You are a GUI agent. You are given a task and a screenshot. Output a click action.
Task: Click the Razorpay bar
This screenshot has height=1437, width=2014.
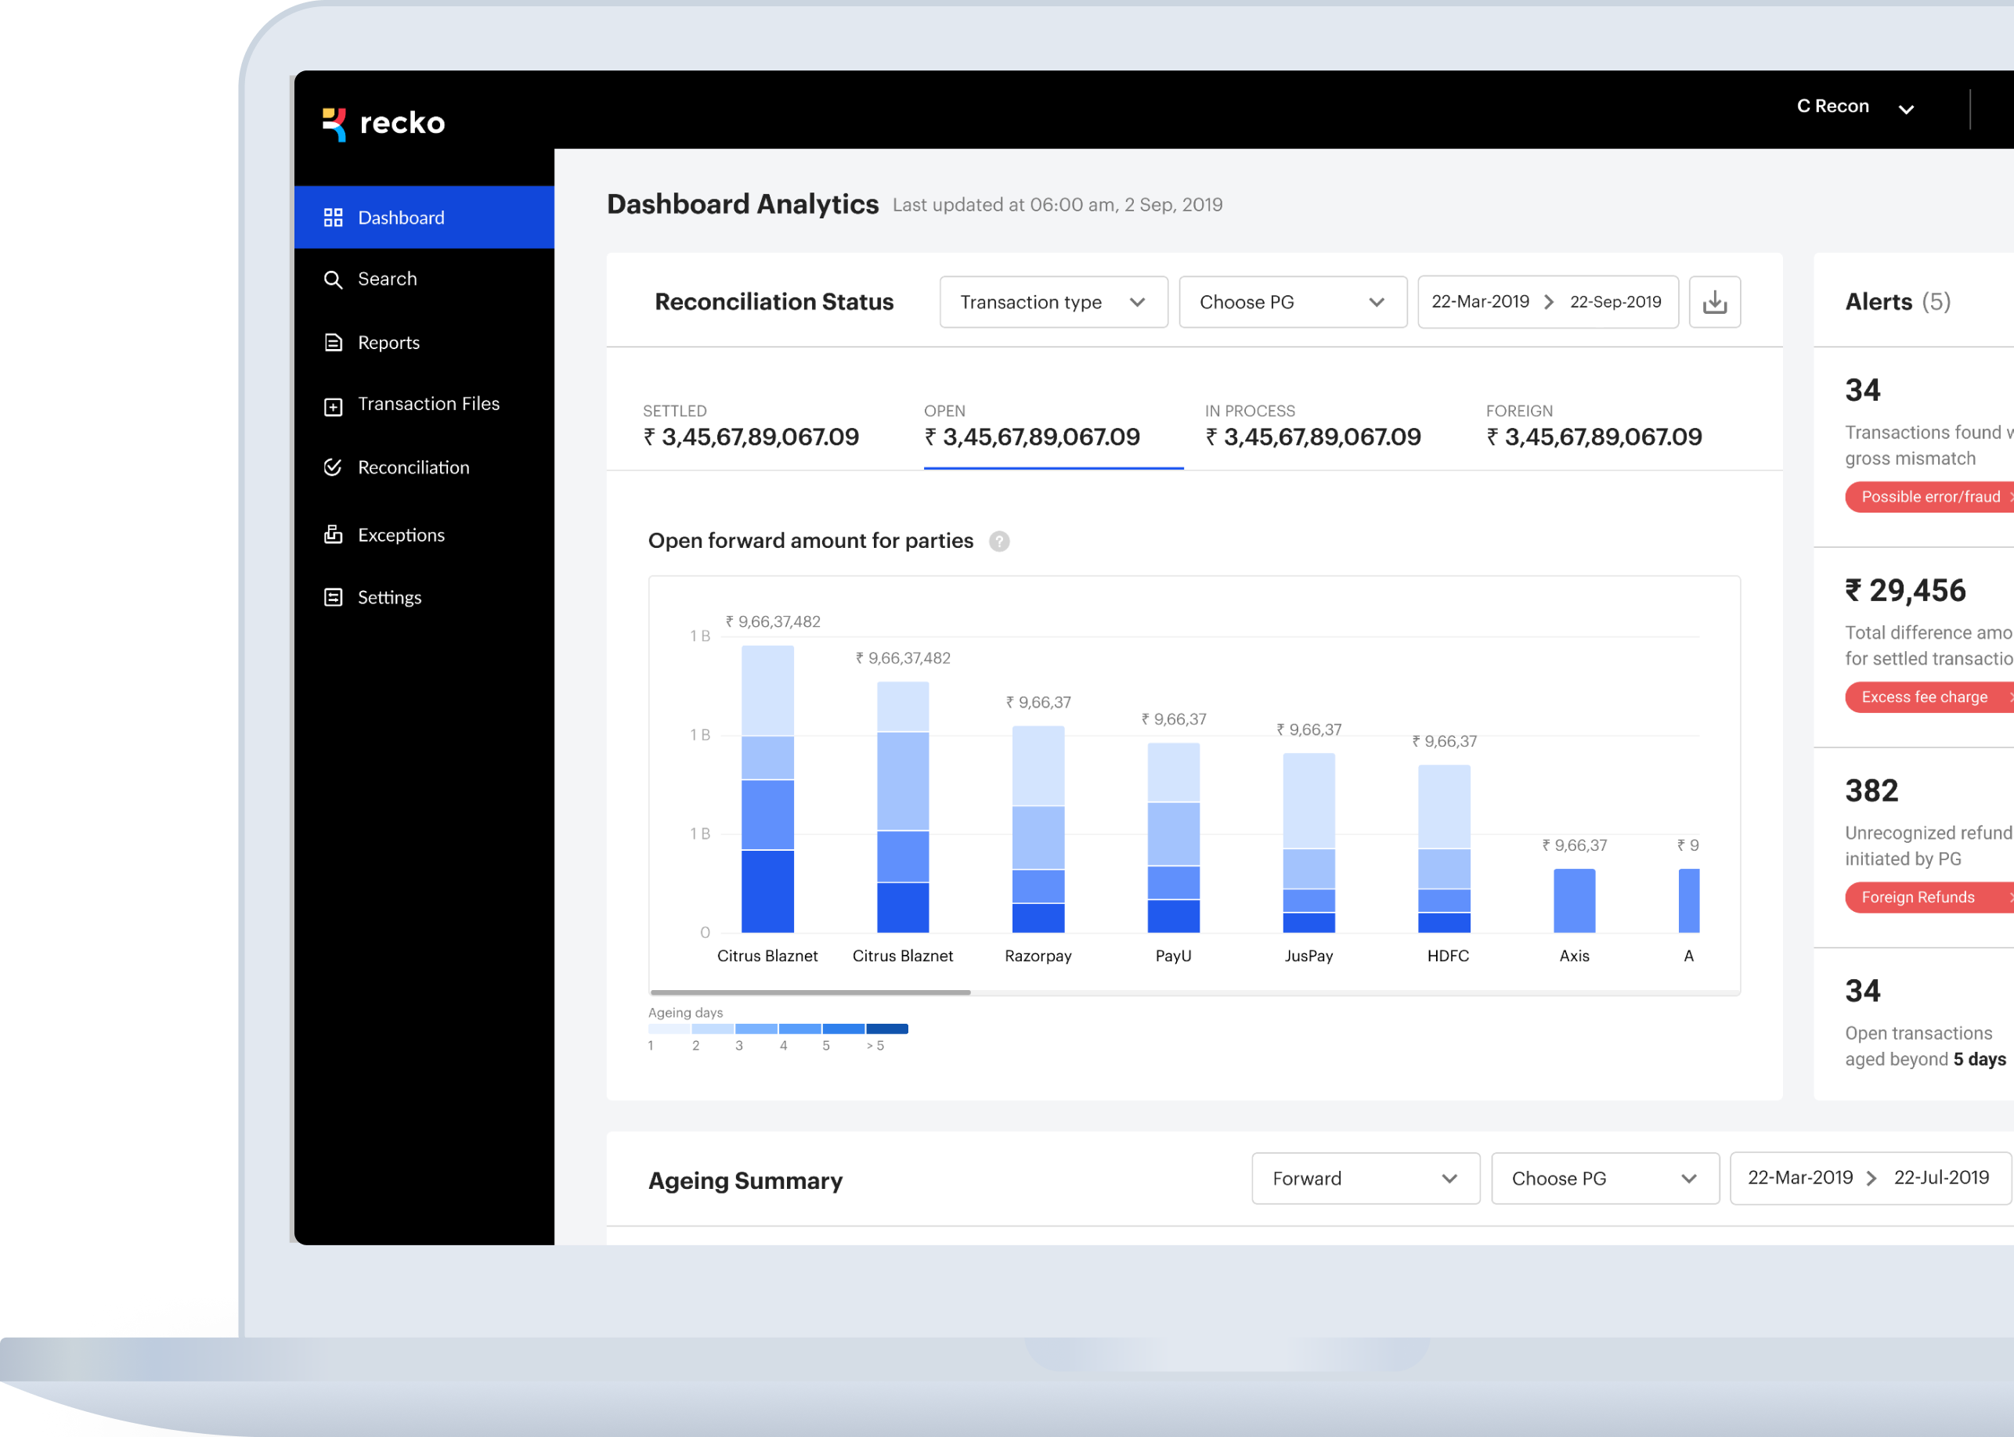(1038, 829)
